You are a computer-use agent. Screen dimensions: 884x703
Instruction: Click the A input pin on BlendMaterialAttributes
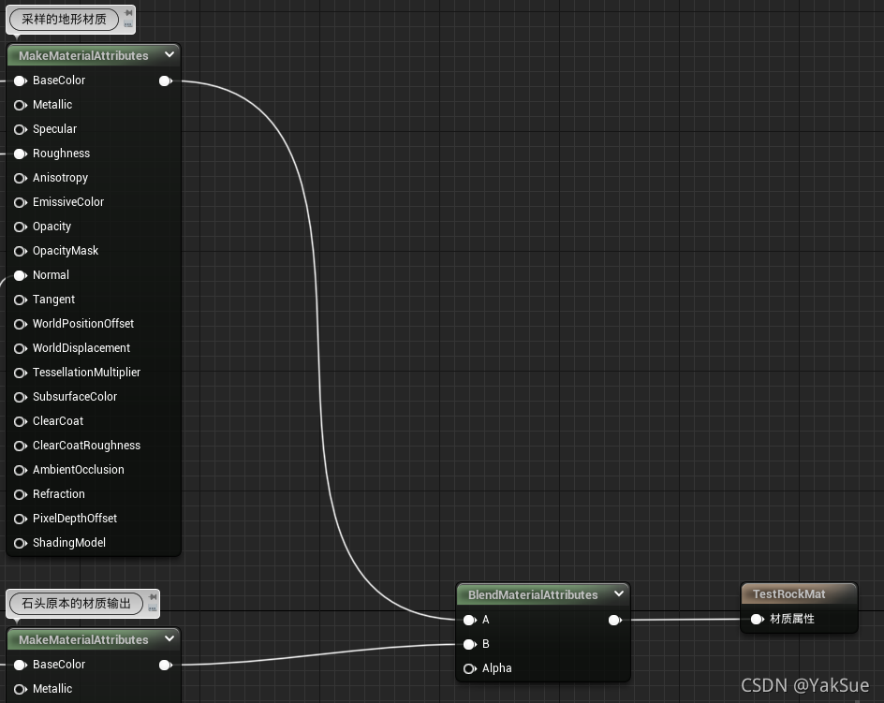470,620
